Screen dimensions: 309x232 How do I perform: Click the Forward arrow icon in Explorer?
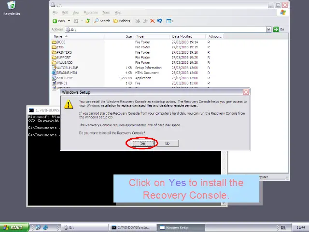[x=76, y=21]
